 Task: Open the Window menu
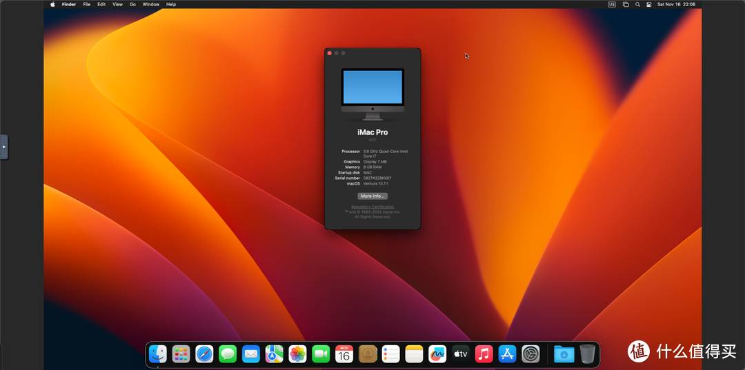151,4
